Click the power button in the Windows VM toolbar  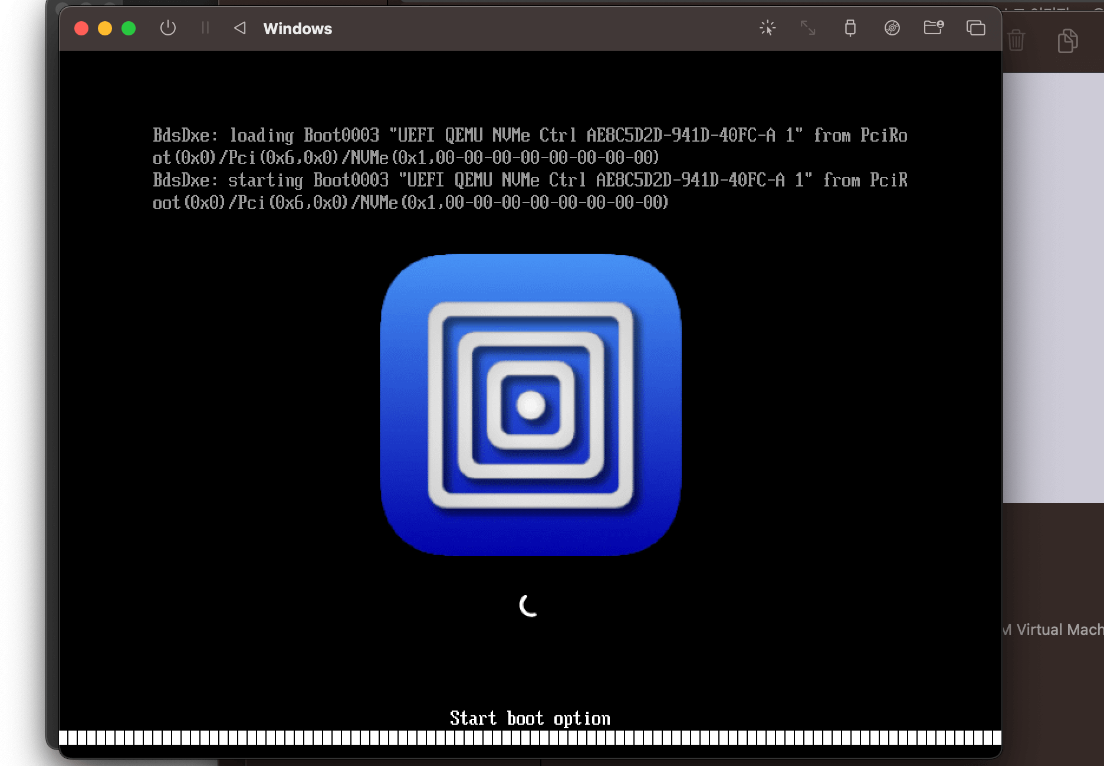(x=168, y=28)
